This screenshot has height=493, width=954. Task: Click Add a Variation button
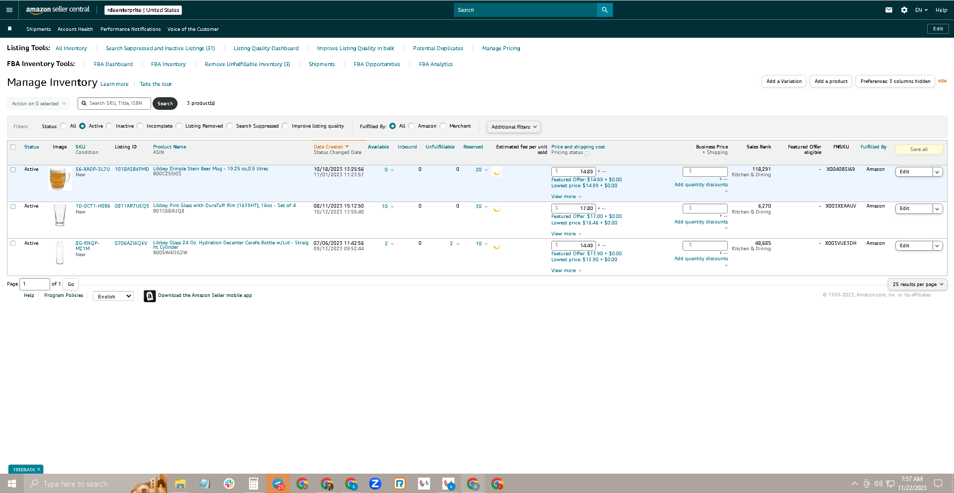point(784,81)
